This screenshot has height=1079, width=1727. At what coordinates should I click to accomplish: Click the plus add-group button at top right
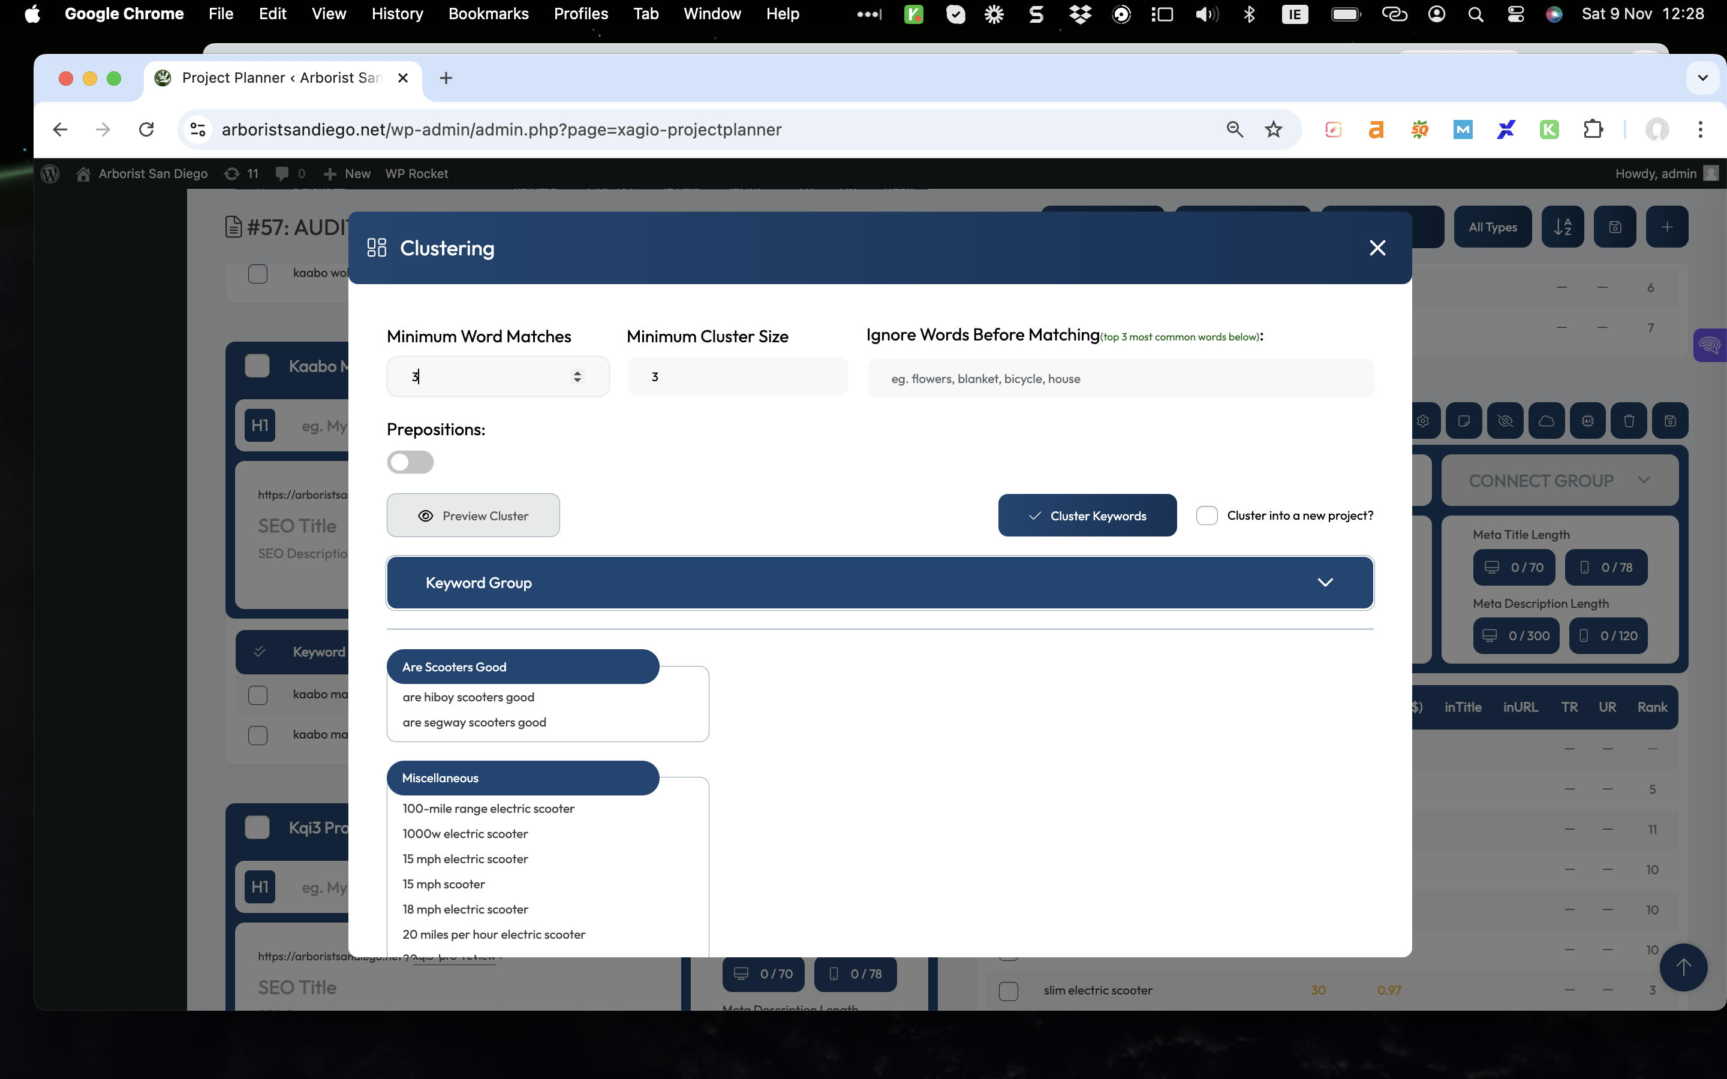(x=1666, y=227)
